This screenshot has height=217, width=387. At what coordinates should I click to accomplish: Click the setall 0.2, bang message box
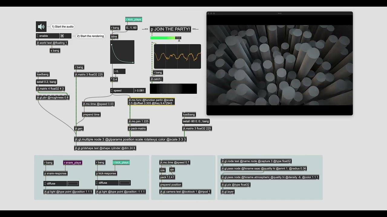coord(46,82)
